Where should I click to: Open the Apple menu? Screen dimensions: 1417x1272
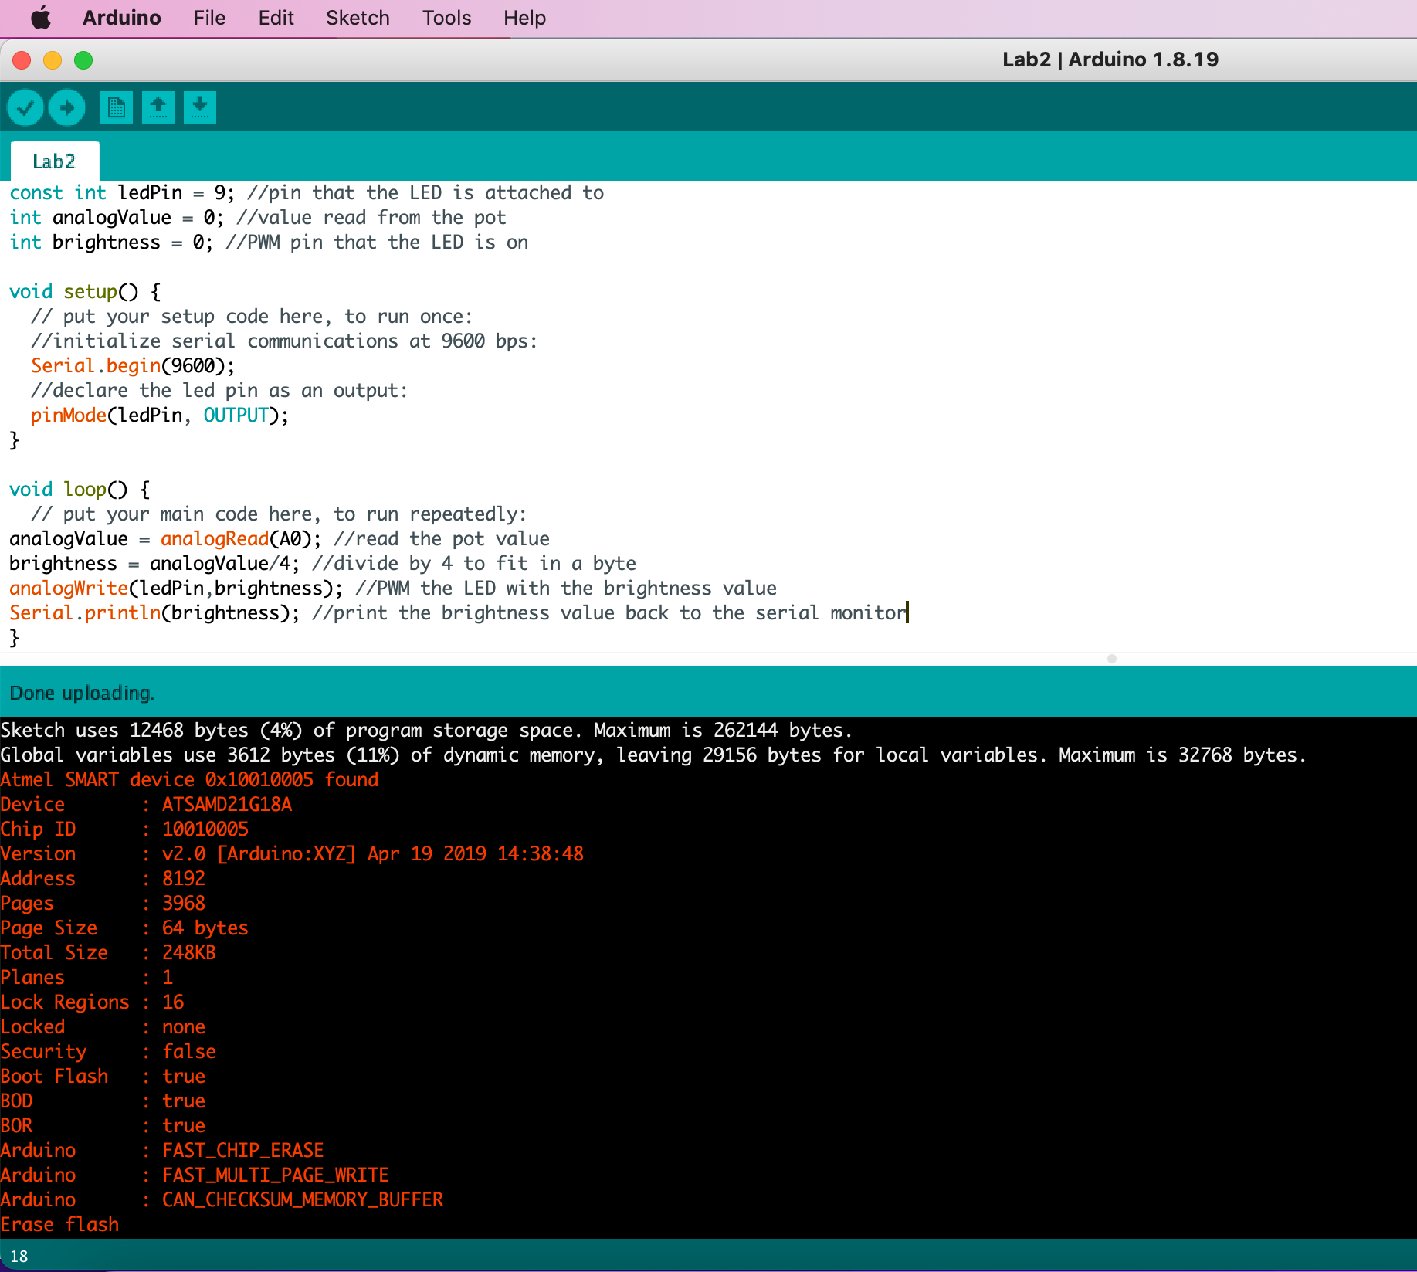point(41,18)
